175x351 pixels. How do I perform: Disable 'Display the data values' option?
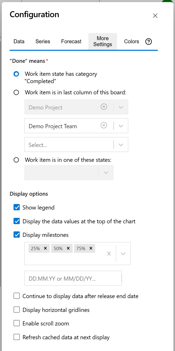click(x=17, y=221)
